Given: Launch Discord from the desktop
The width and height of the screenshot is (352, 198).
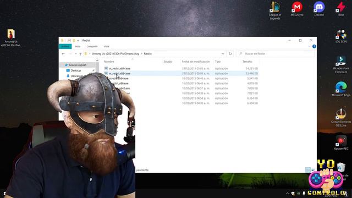Looking at the screenshot, I should 319,9.
